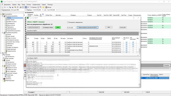Tick Отмена checkbox for row 188
Viewport: 171px width, 96px height.
pos(37,44)
